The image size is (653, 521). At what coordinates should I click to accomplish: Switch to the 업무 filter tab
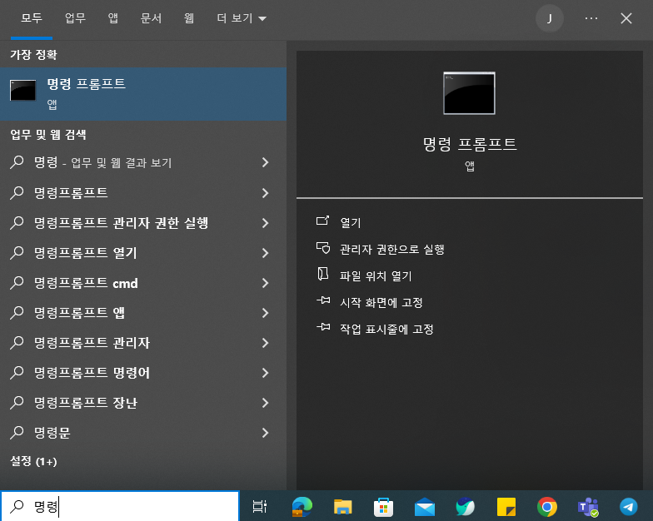pyautogui.click(x=75, y=18)
